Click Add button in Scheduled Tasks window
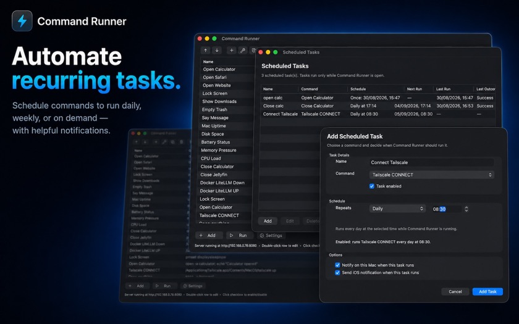 point(268,221)
